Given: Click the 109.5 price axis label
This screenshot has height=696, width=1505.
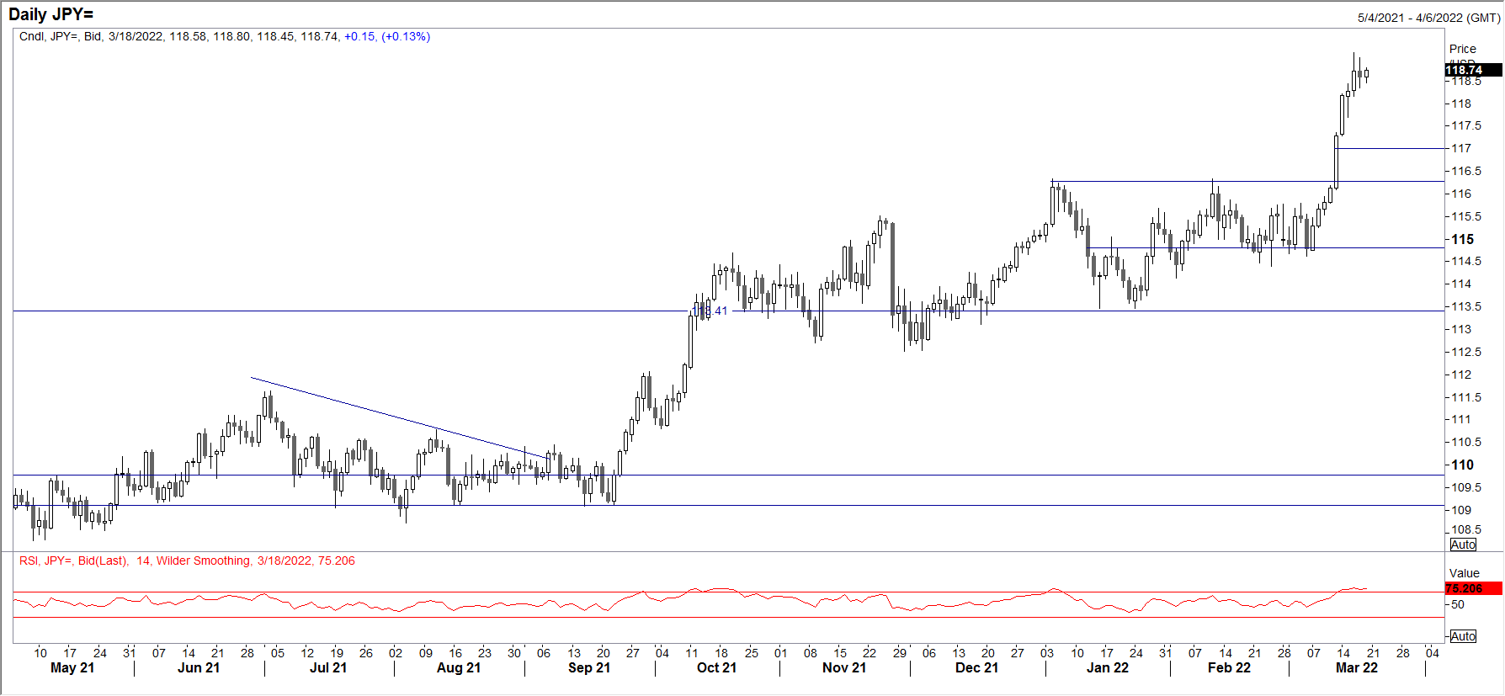Looking at the screenshot, I should pyautogui.click(x=1466, y=487).
